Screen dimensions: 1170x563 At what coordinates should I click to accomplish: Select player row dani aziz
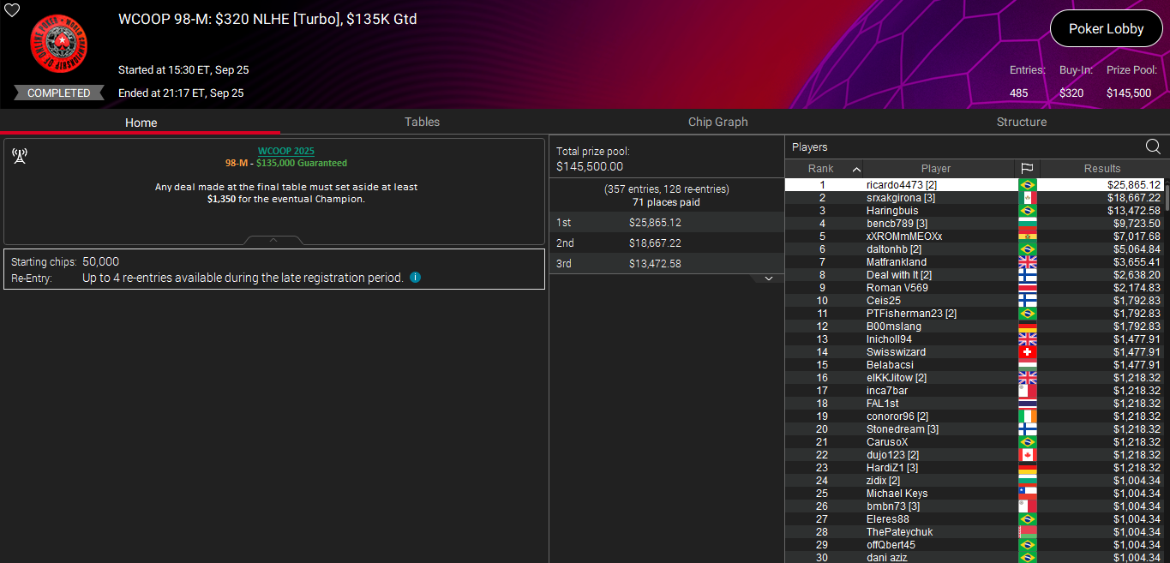pos(975,558)
